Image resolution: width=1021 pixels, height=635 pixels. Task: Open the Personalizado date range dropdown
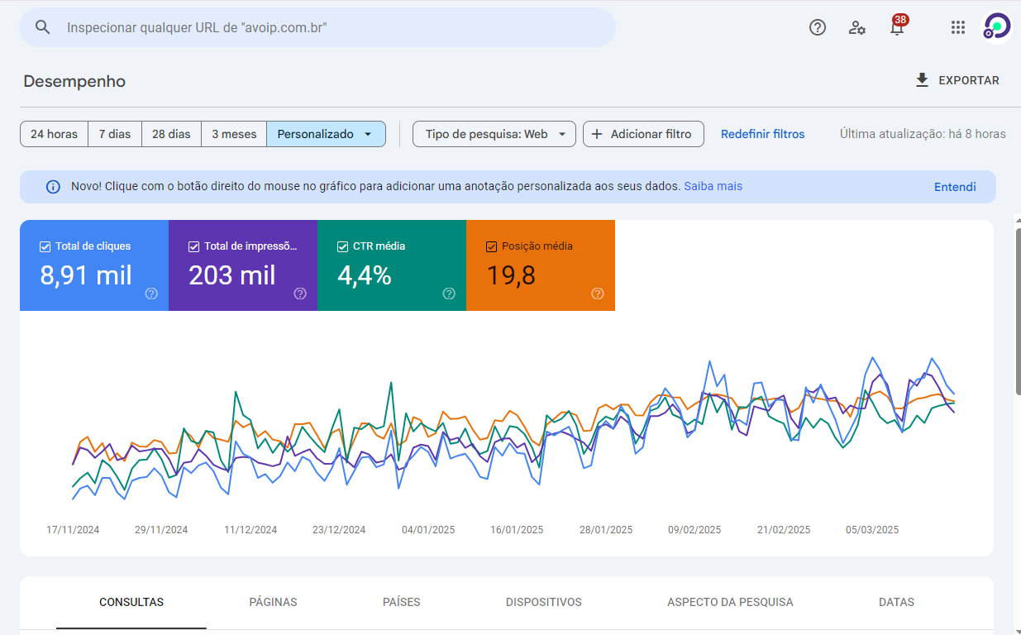tap(326, 133)
